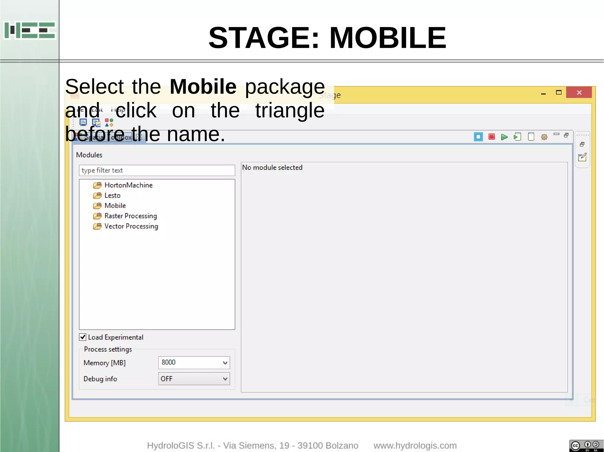Click the 'Modules' heading label

89,155
